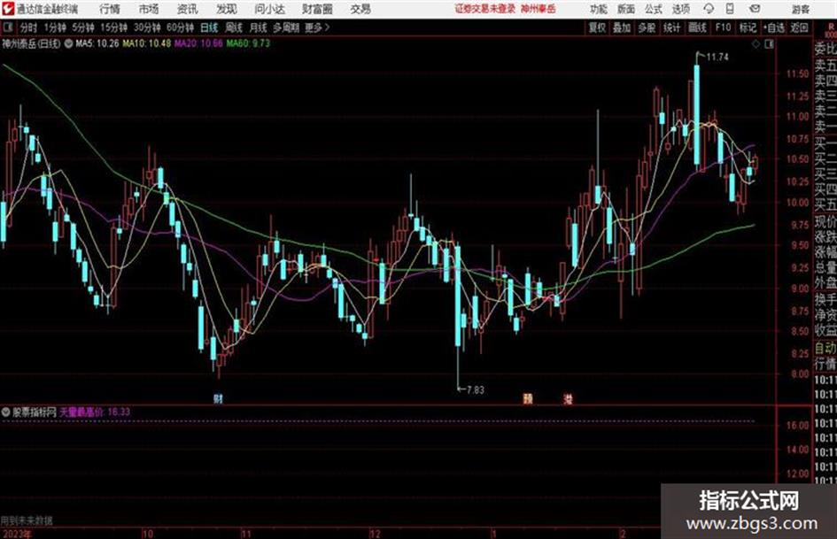Expand the MA indicator dropdown circle
837x539 pixels.
(68, 43)
